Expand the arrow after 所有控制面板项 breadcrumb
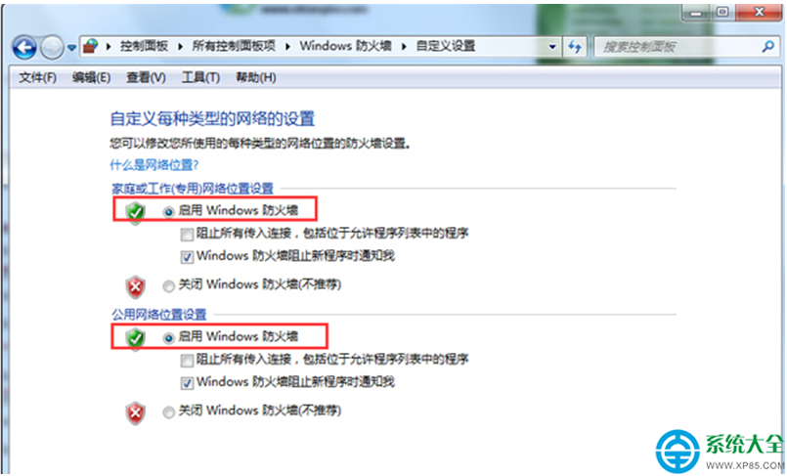 click(x=288, y=47)
